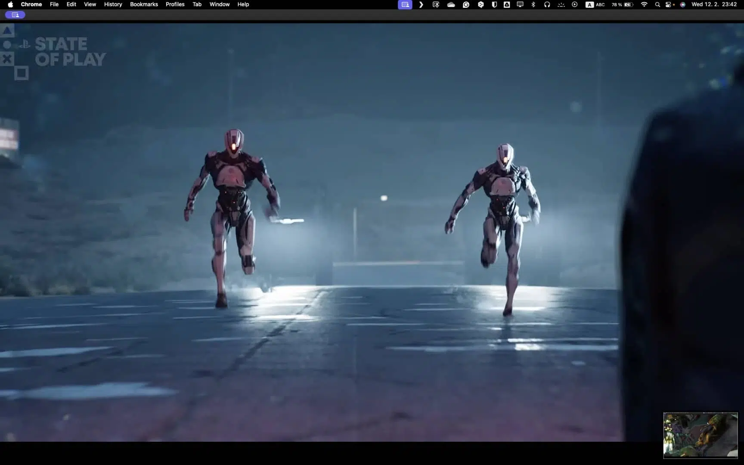Open the Grammarly menu bar icon

[466, 4]
